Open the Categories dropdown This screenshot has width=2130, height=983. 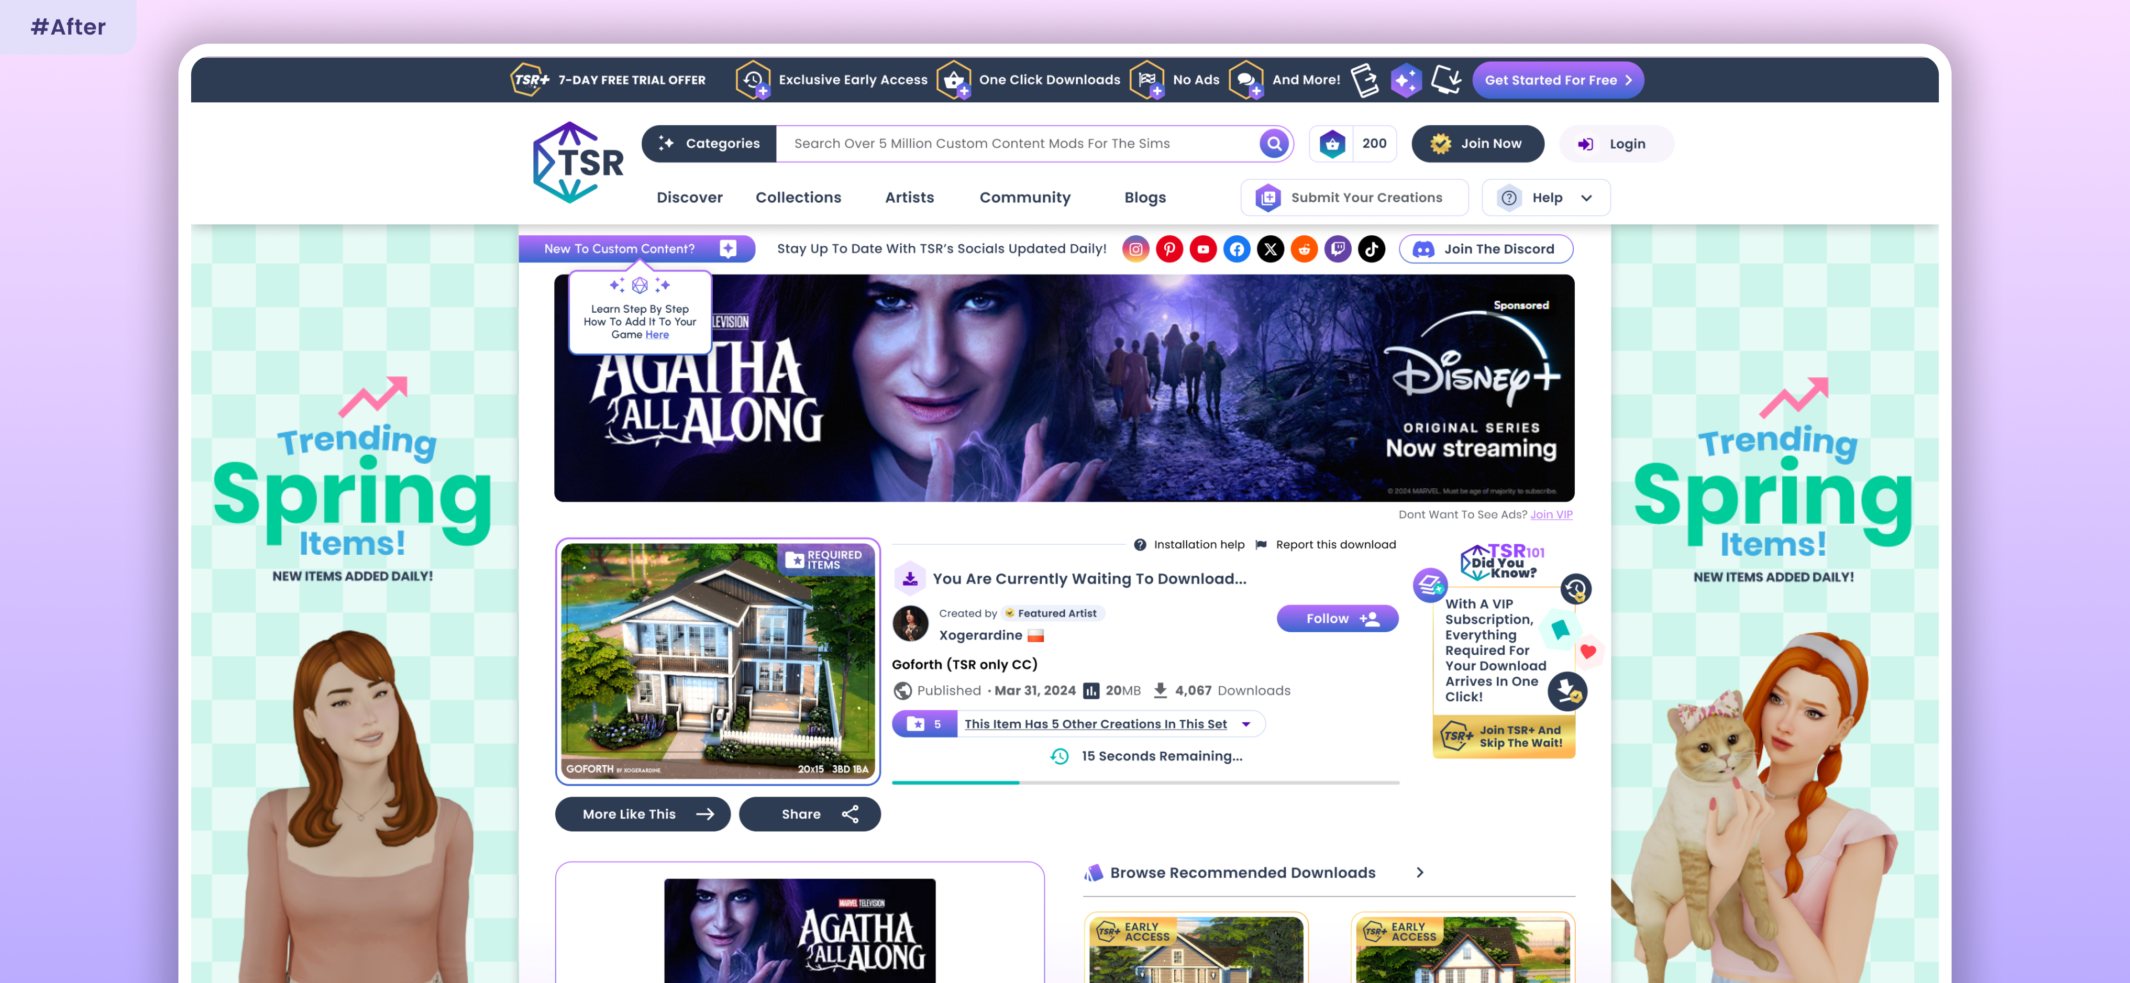click(x=710, y=144)
